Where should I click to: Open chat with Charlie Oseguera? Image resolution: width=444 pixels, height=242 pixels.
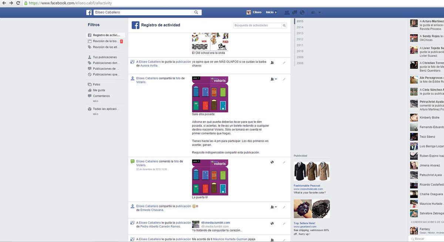click(x=426, y=194)
